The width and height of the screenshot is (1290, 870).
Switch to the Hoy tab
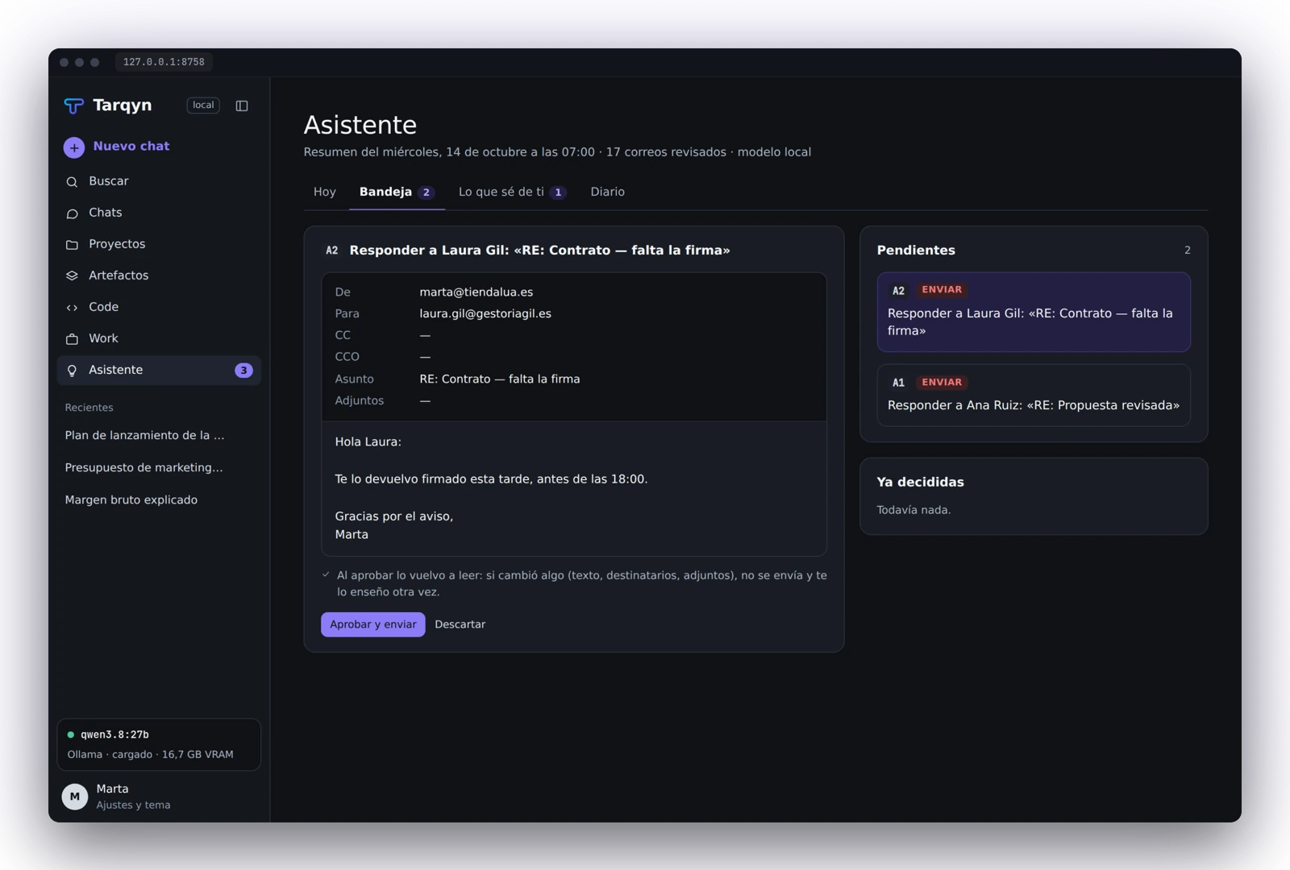point(325,192)
